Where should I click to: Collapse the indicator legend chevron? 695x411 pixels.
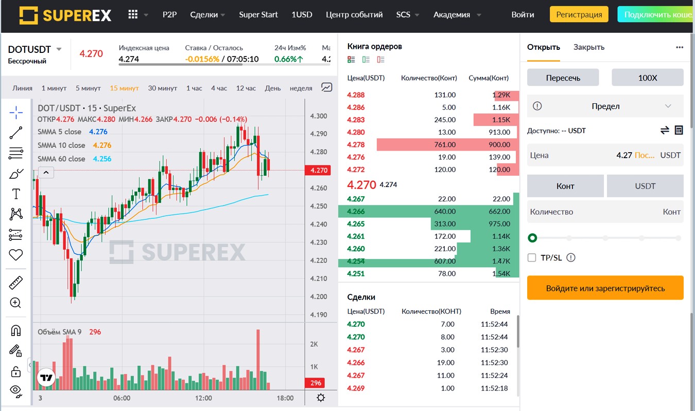(46, 173)
